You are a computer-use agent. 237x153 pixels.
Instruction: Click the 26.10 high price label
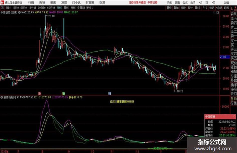tap(51, 16)
